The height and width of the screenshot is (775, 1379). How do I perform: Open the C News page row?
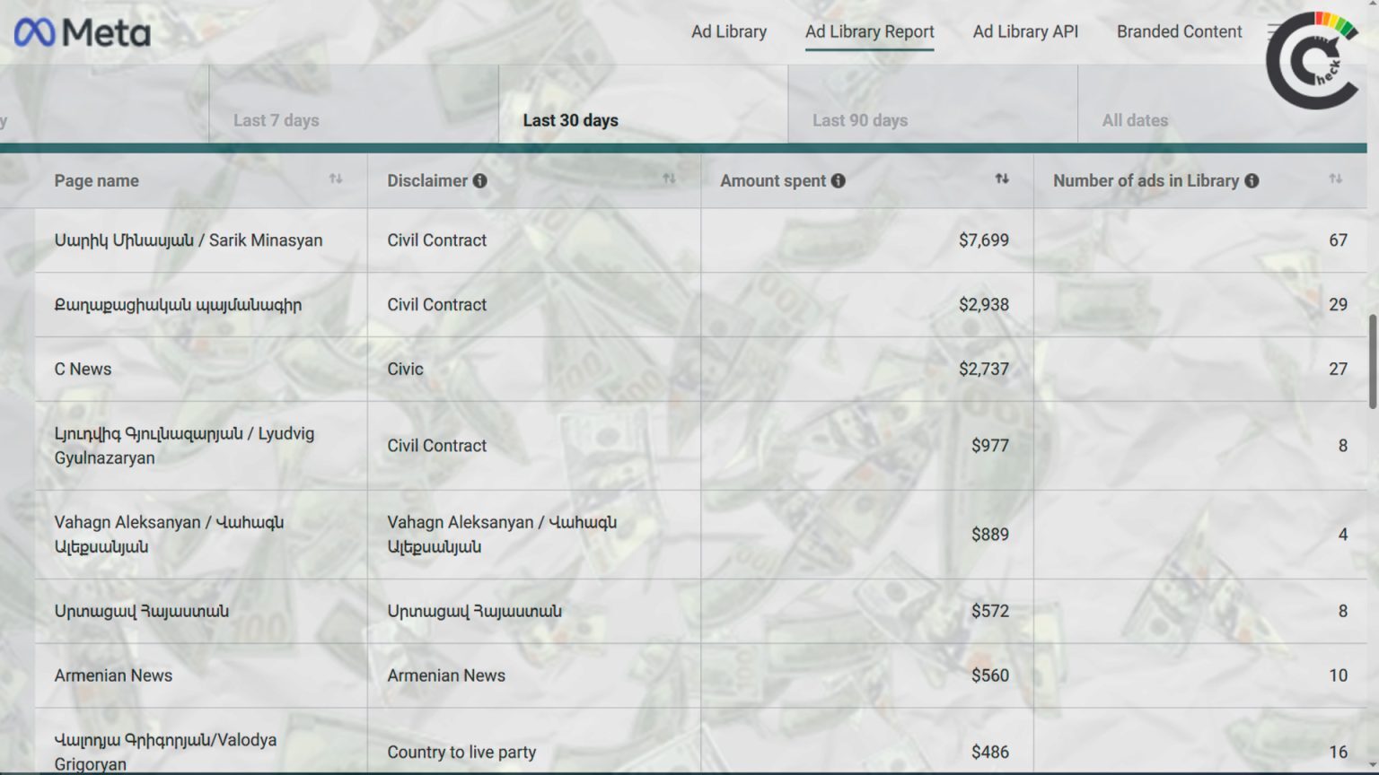click(x=83, y=369)
